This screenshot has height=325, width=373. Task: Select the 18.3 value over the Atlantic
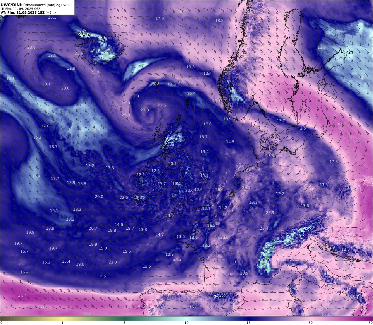(x=77, y=209)
